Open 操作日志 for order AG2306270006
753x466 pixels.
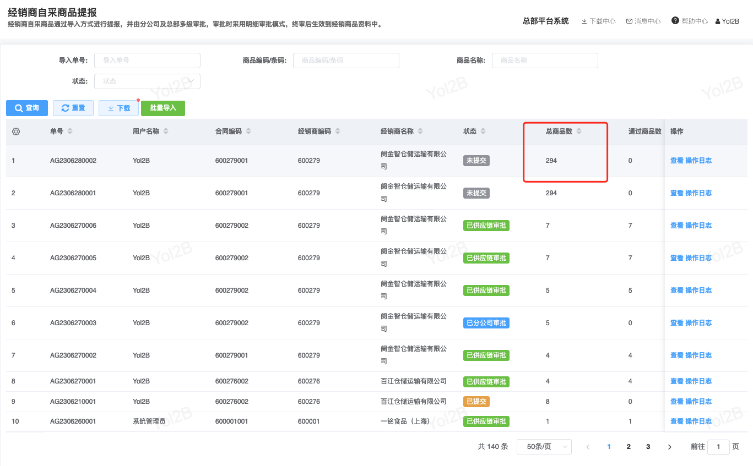coord(698,226)
